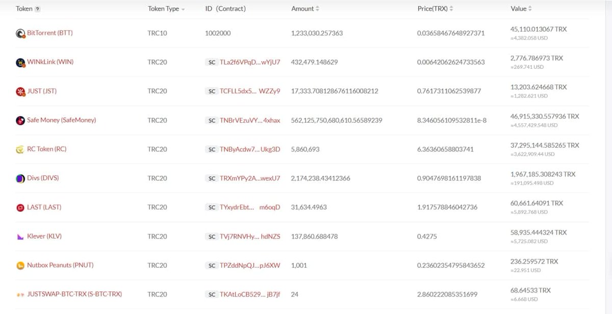Click the Nutbox Peanuts token logo icon
Image resolution: width=612 pixels, height=314 pixels.
click(x=20, y=266)
